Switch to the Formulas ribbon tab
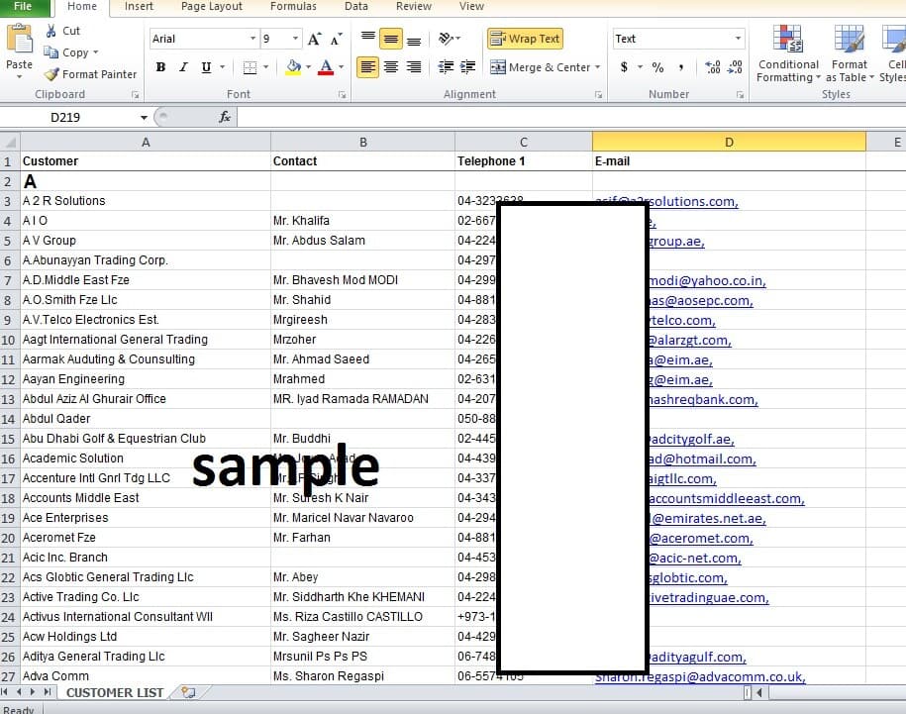This screenshot has width=906, height=714. (293, 7)
